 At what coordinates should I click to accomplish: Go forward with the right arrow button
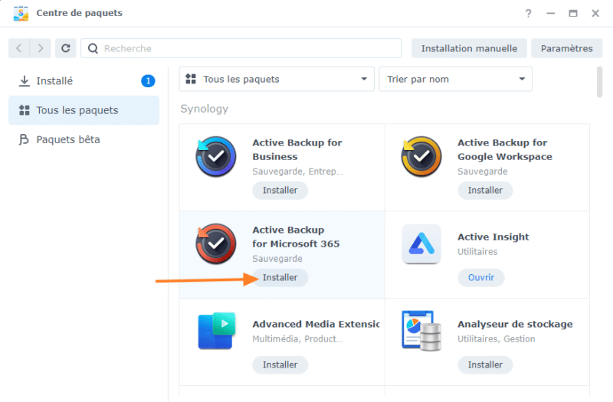click(x=41, y=48)
